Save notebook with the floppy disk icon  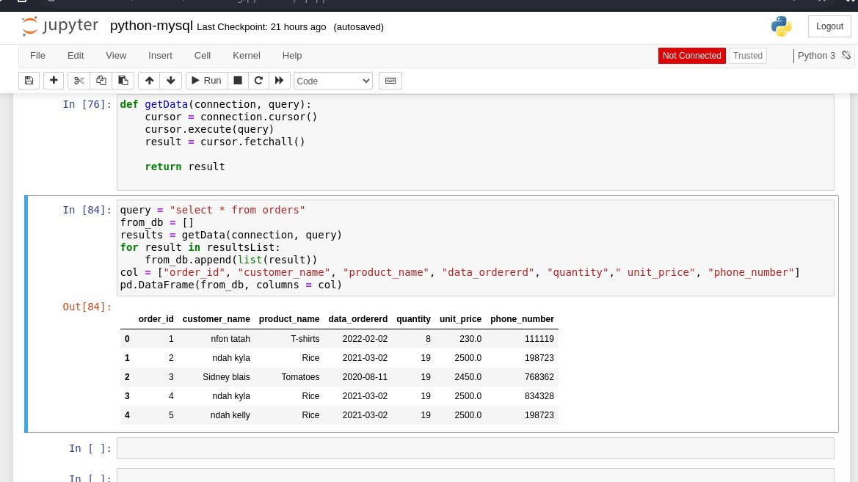(x=29, y=81)
